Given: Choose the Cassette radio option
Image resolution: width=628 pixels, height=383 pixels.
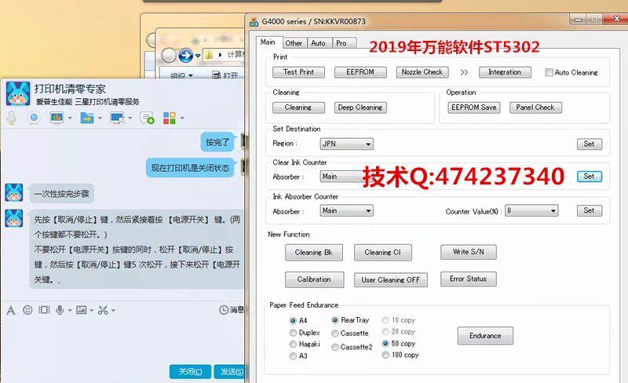Looking at the screenshot, I should [335, 334].
